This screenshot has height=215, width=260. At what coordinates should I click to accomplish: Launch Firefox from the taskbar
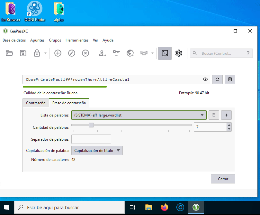164,207
